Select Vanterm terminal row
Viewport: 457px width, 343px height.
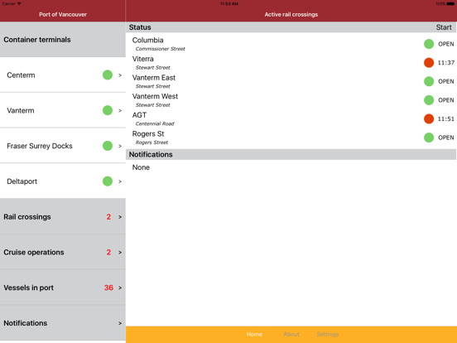pyautogui.click(x=63, y=110)
